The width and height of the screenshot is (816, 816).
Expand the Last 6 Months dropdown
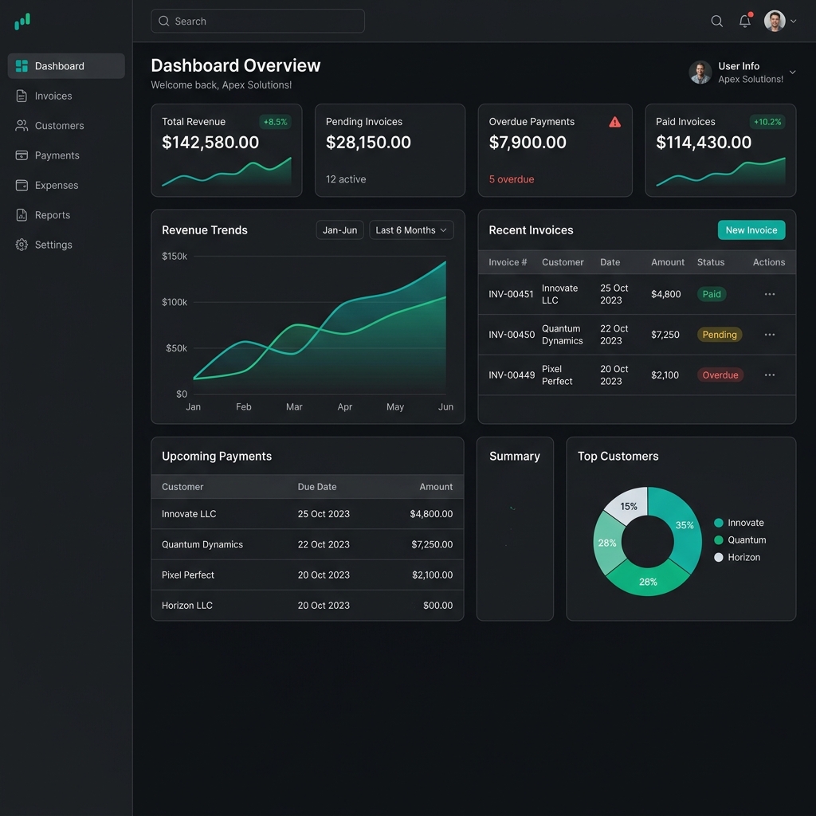(x=411, y=230)
